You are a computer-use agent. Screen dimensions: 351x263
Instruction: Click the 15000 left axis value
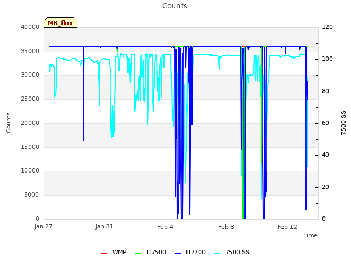coord(30,147)
